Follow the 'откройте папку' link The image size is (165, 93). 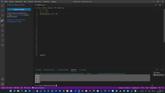pos(17,15)
